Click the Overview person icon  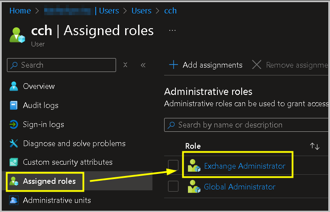[14, 86]
